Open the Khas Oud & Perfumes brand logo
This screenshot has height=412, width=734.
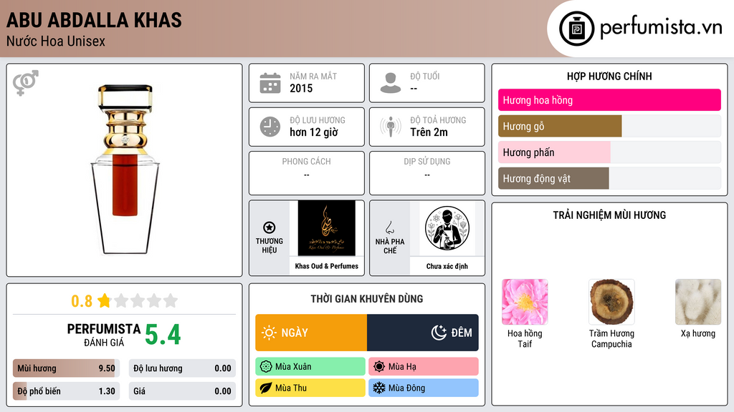[x=327, y=228]
